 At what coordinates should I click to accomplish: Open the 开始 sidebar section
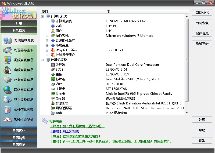(x=19, y=23)
